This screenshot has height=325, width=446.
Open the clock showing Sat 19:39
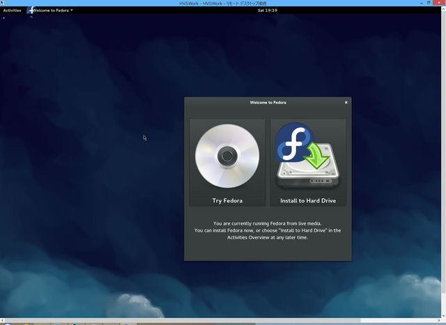click(x=268, y=10)
